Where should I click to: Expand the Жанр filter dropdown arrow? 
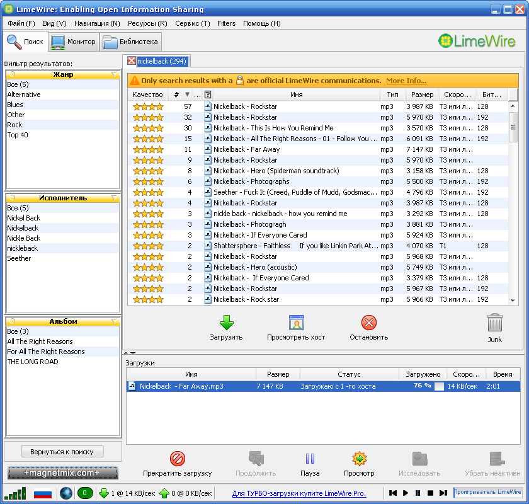114,74
